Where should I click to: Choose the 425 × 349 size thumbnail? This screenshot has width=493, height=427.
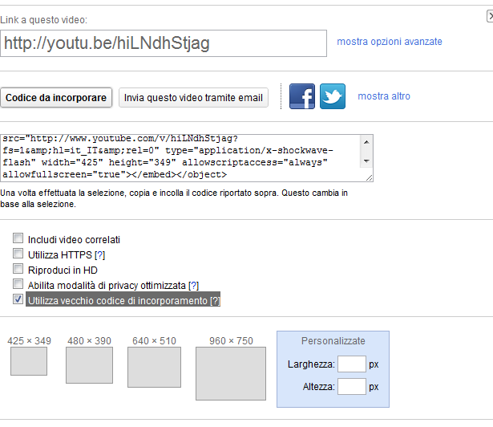[29, 361]
